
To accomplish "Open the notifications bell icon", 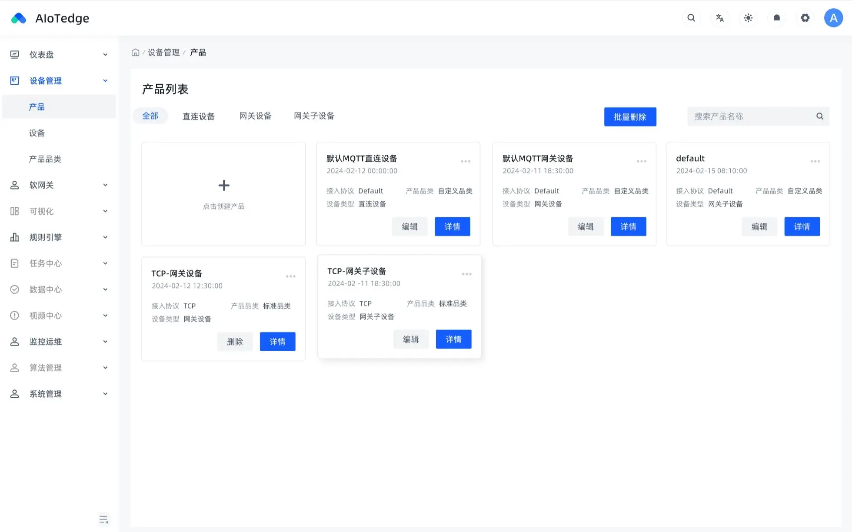I will point(777,18).
